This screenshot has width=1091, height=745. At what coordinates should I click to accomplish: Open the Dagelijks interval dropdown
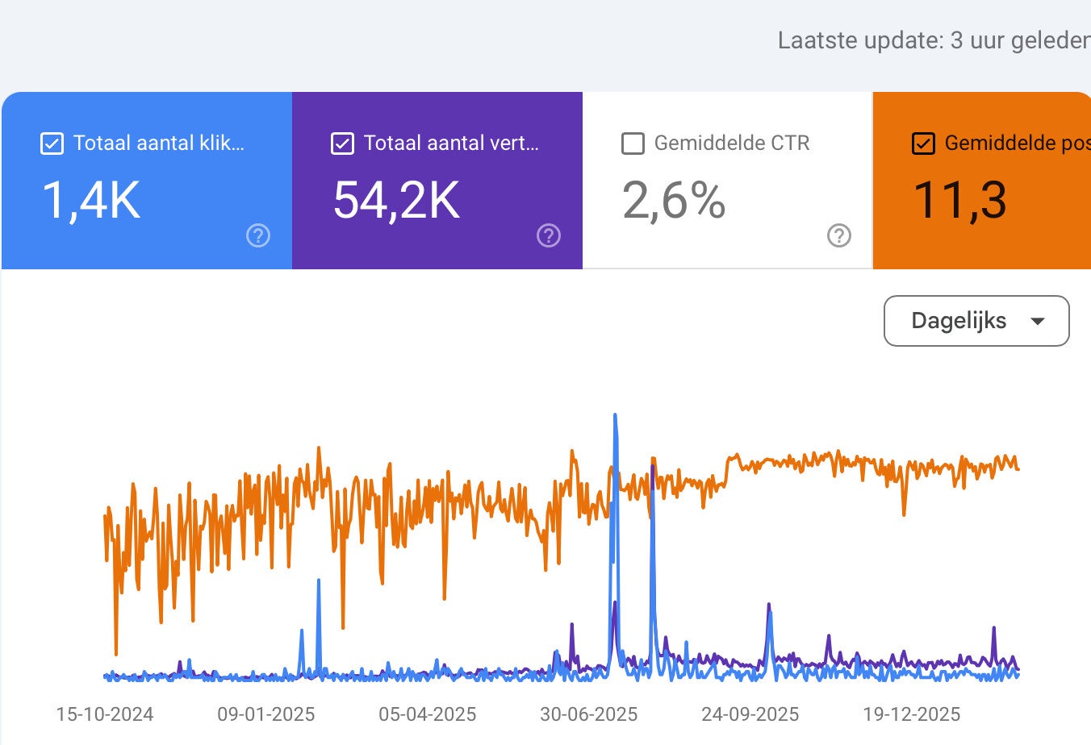pos(976,321)
